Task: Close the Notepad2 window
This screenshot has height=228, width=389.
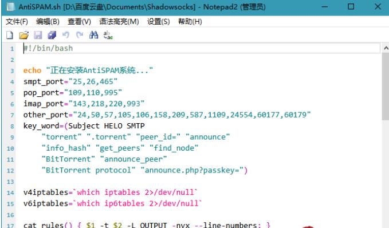Action: click(x=378, y=7)
